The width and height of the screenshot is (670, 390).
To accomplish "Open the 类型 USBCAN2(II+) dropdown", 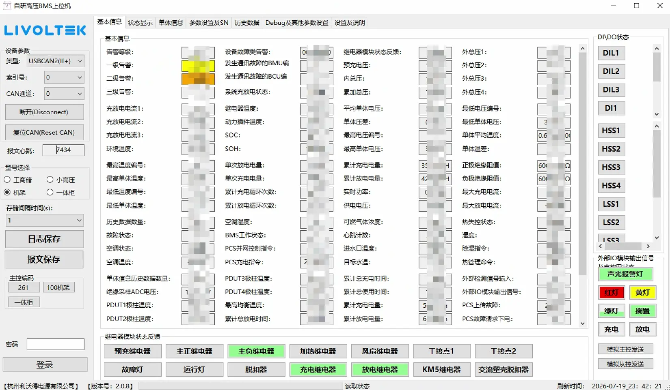I will click(56, 61).
